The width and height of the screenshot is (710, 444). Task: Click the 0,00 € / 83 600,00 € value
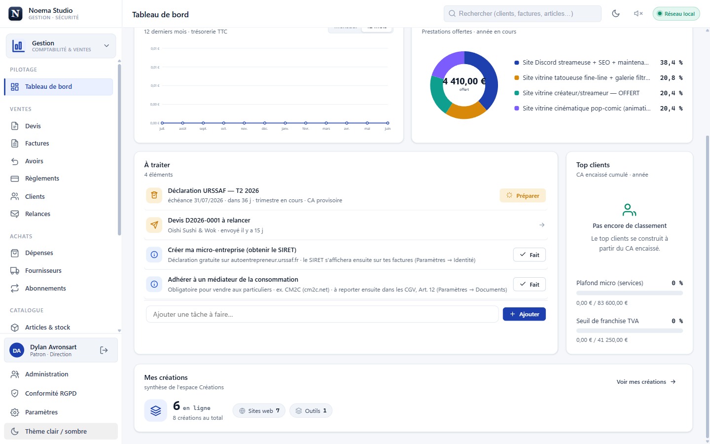602,303
